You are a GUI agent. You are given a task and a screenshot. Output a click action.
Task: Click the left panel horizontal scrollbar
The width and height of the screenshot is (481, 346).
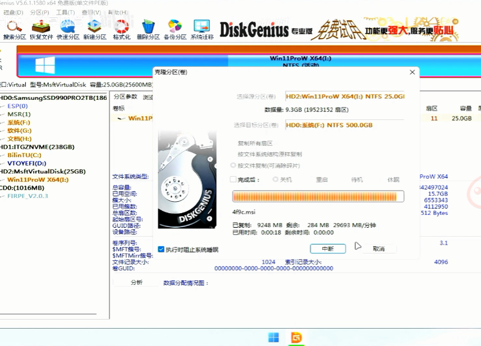pyautogui.click(x=48, y=314)
